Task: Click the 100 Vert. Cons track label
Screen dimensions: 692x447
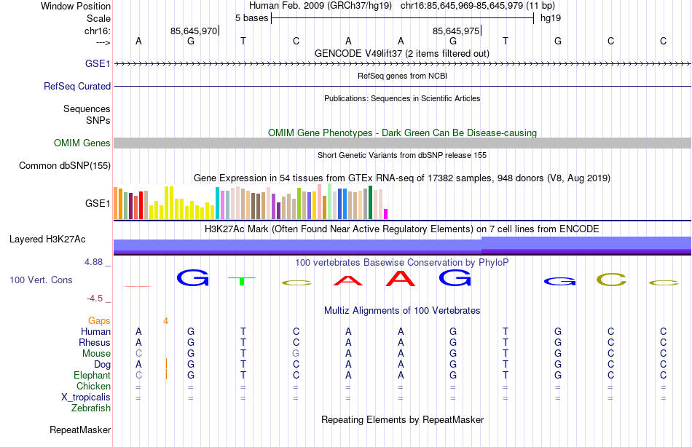Action: pyautogui.click(x=41, y=280)
